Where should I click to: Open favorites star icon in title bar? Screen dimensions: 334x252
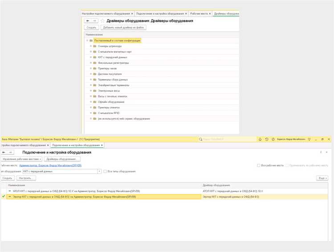273,139
